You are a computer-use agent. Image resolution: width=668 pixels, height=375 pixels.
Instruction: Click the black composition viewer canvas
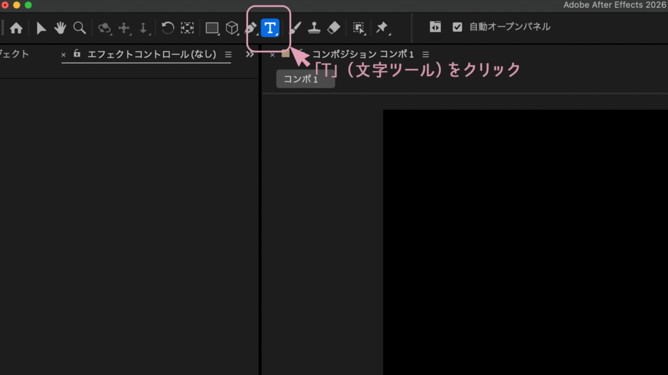525,242
